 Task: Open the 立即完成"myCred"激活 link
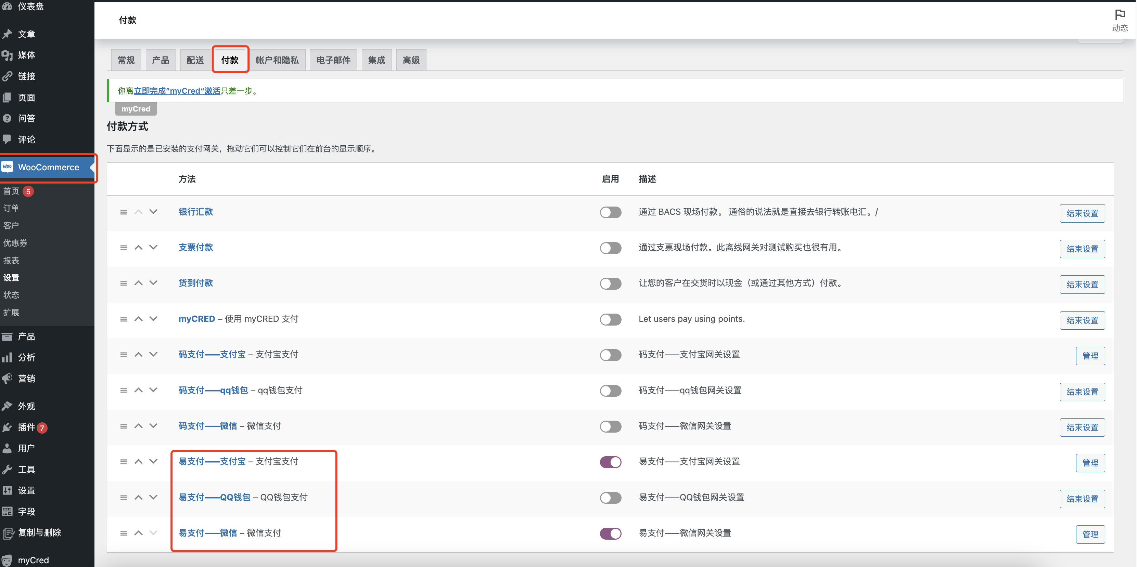point(177,91)
